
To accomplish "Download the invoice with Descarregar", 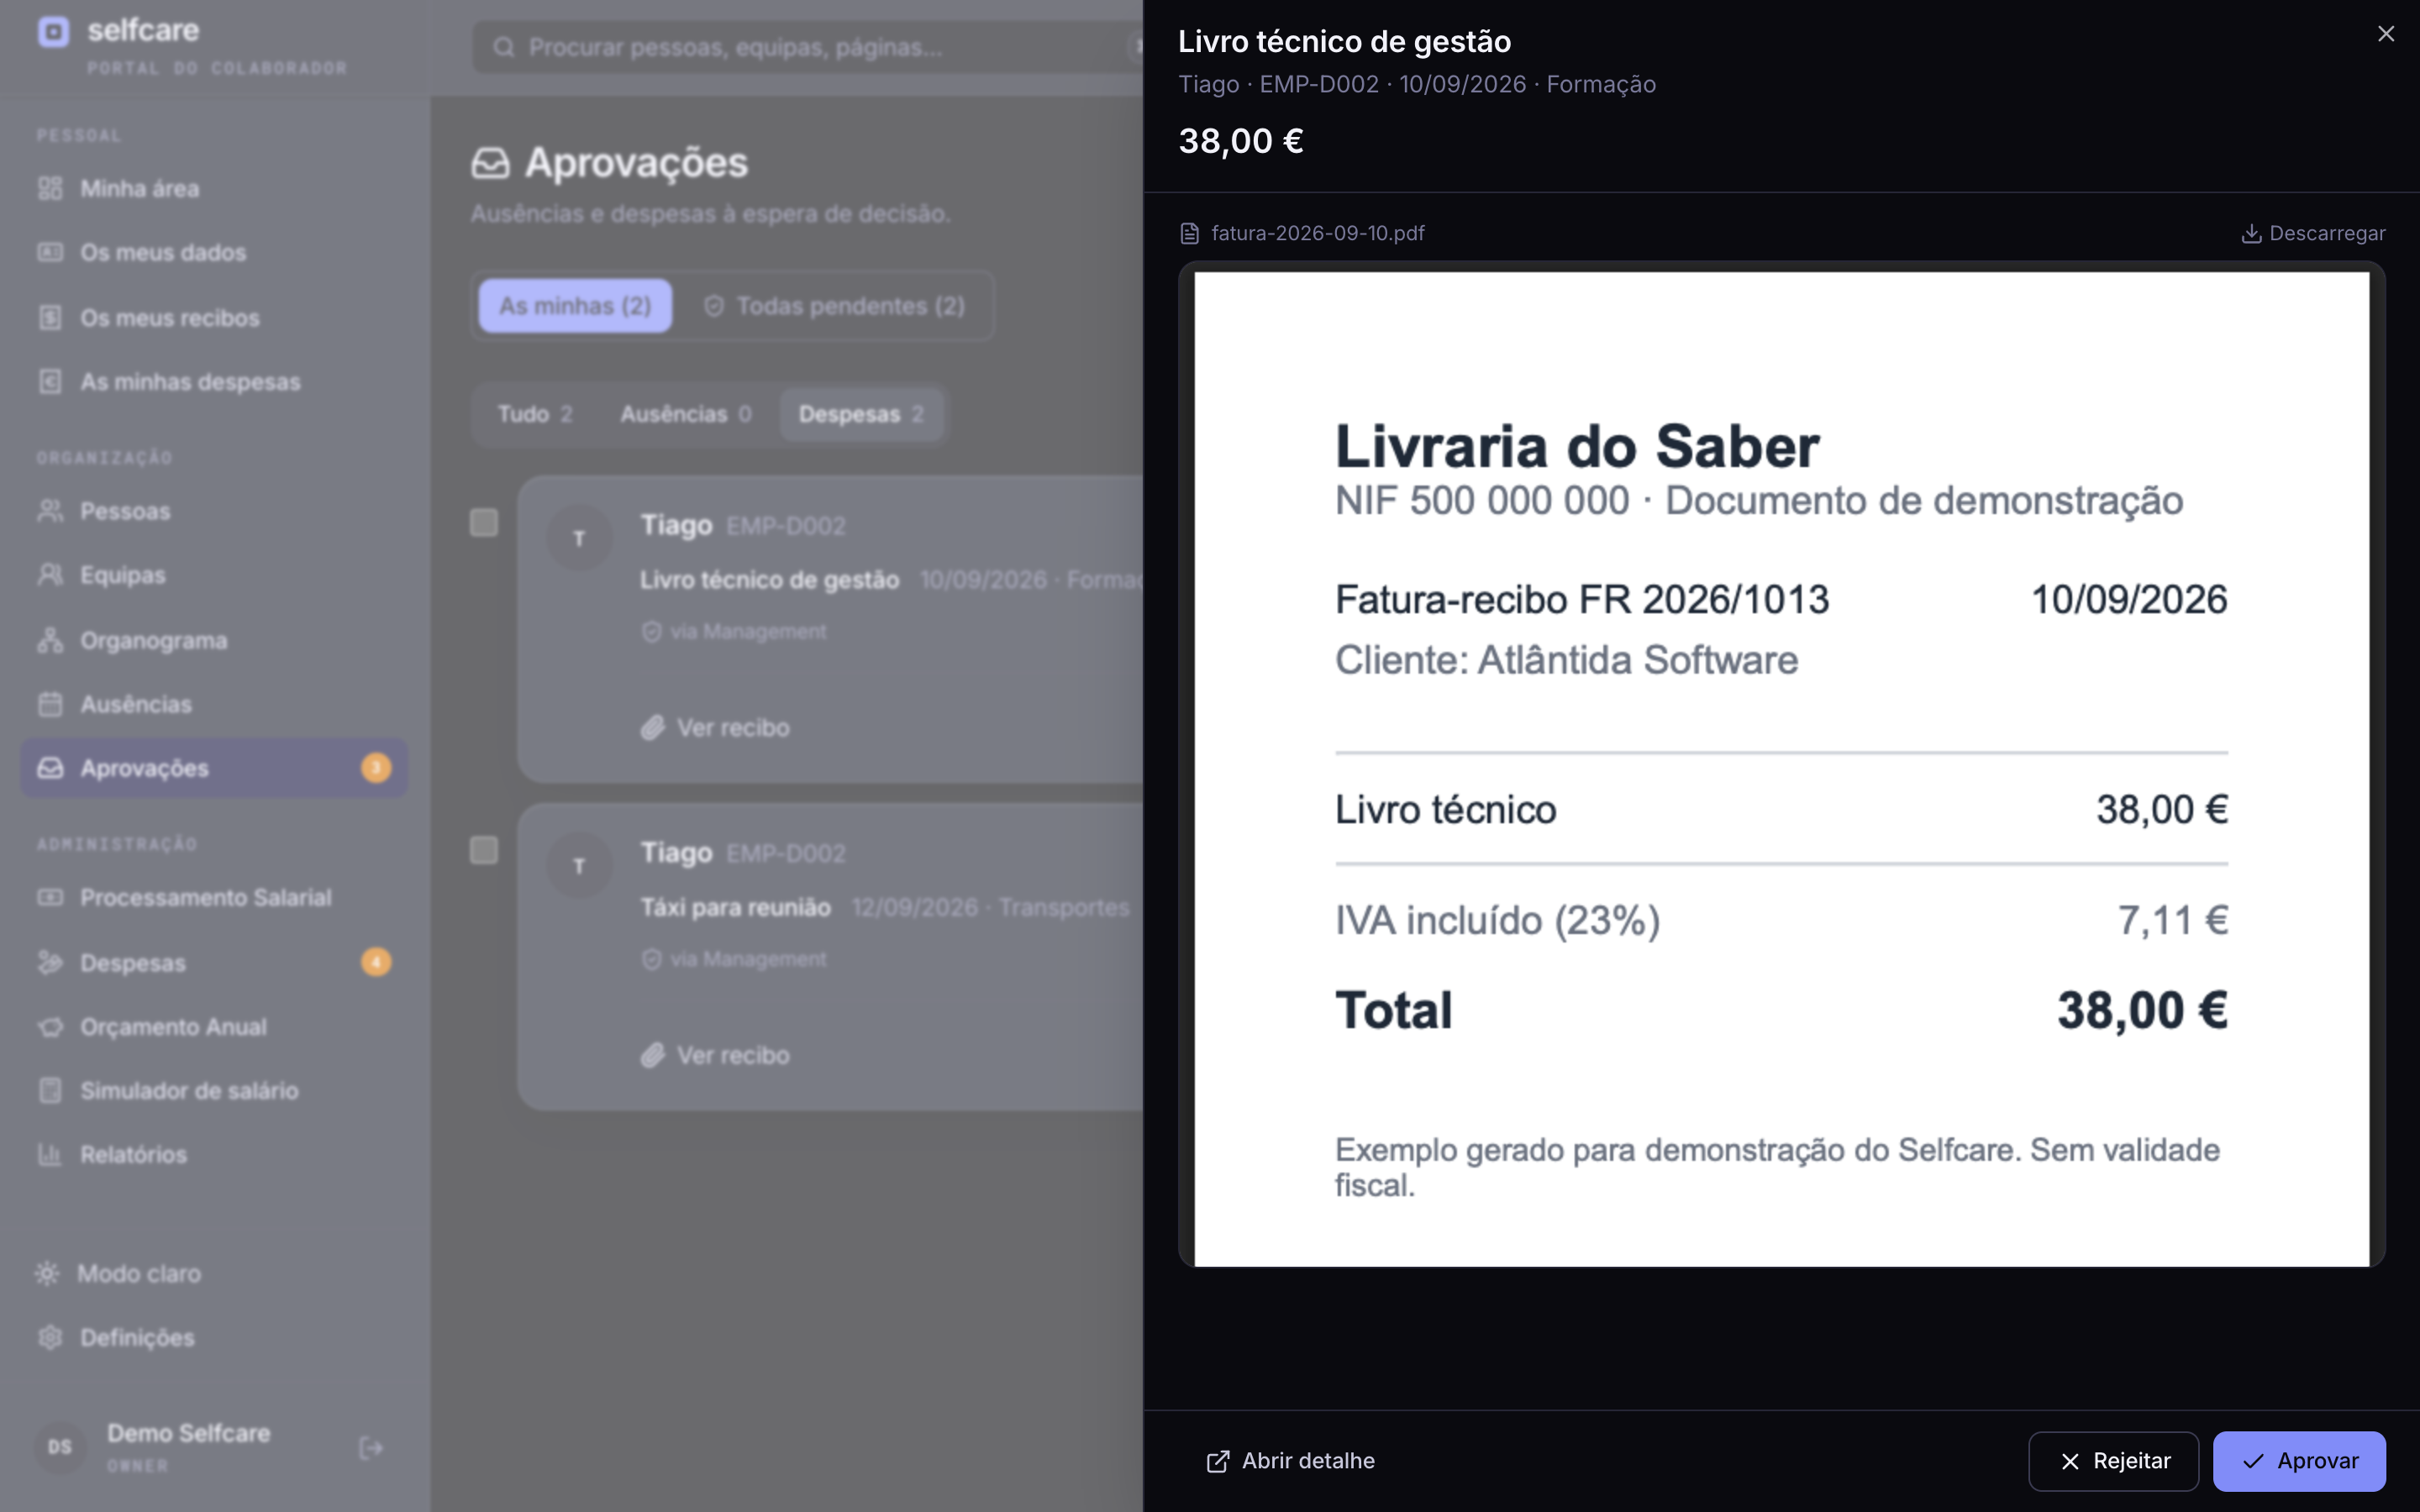I will coord(2313,233).
